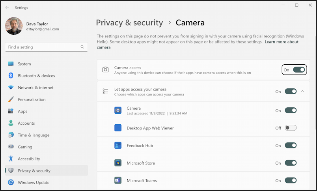Screen dimensions: 317x191
Task: Click the list icon beside Let apps access
Action: tap(105, 91)
